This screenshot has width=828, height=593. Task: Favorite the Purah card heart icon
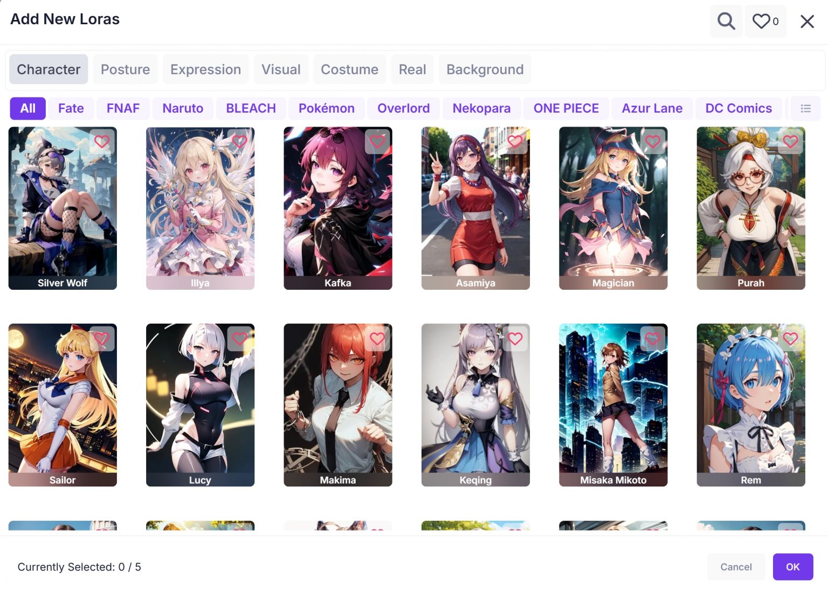click(x=790, y=142)
